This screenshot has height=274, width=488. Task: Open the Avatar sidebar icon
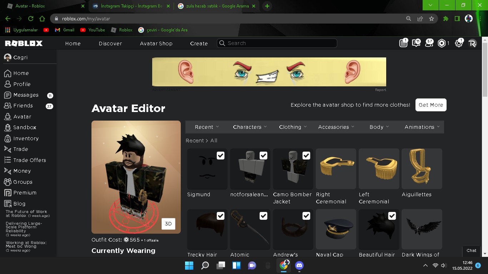8,117
